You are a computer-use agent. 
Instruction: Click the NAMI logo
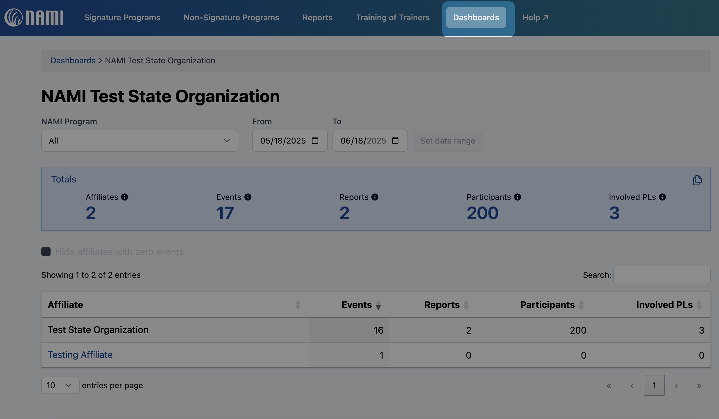(34, 17)
